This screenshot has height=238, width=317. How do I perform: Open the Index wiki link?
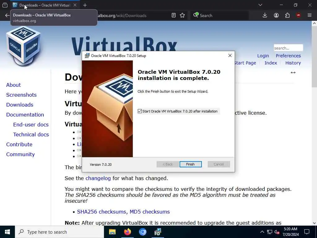tap(271, 63)
